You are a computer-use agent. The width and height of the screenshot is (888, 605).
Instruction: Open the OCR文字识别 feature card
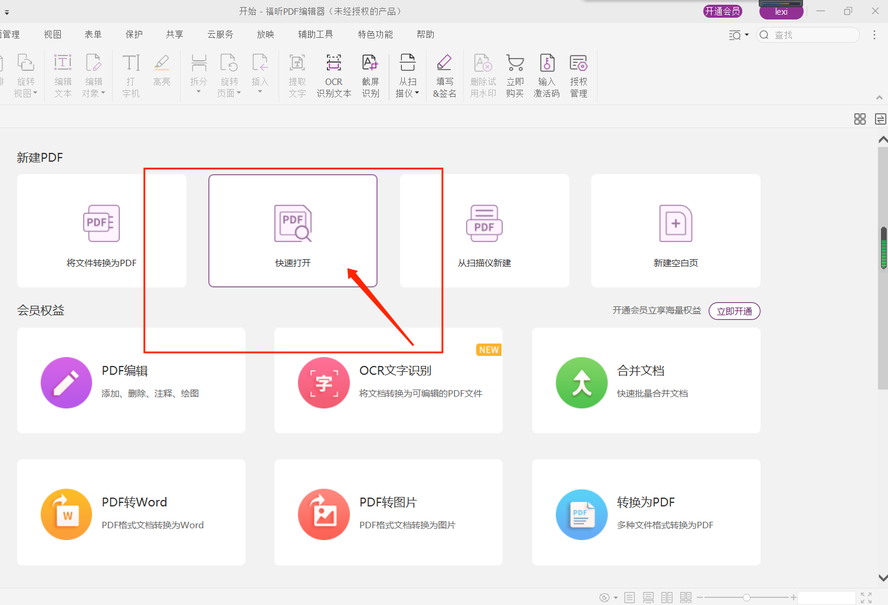tap(388, 381)
